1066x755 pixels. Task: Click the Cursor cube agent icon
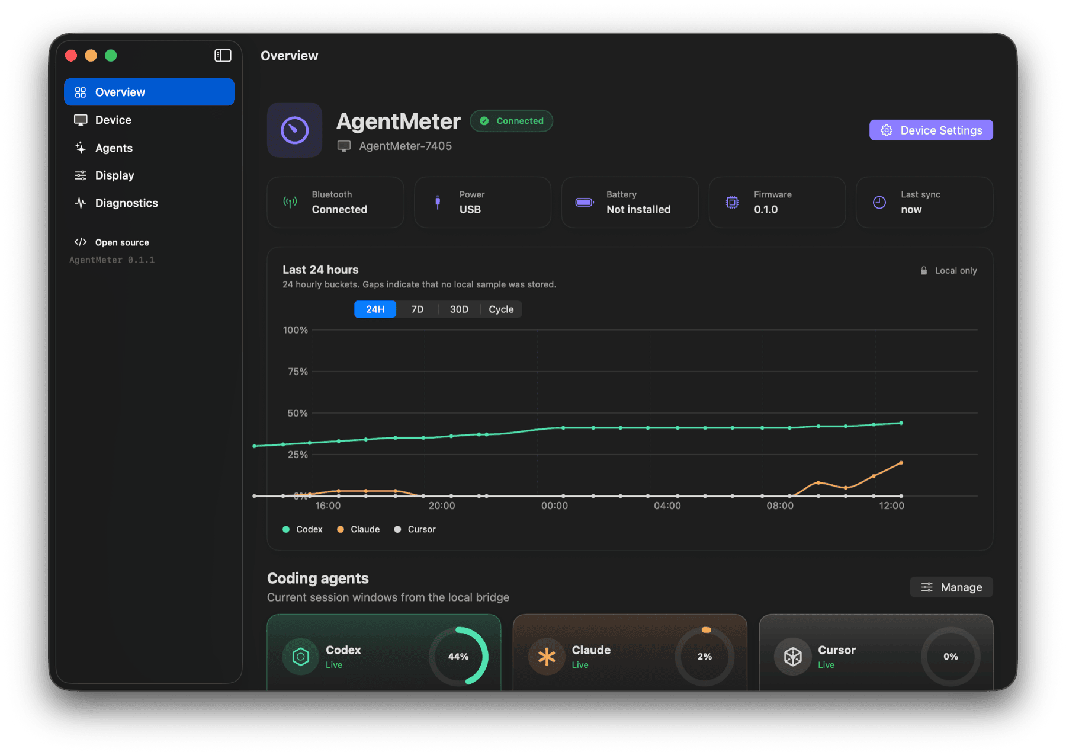(x=793, y=657)
